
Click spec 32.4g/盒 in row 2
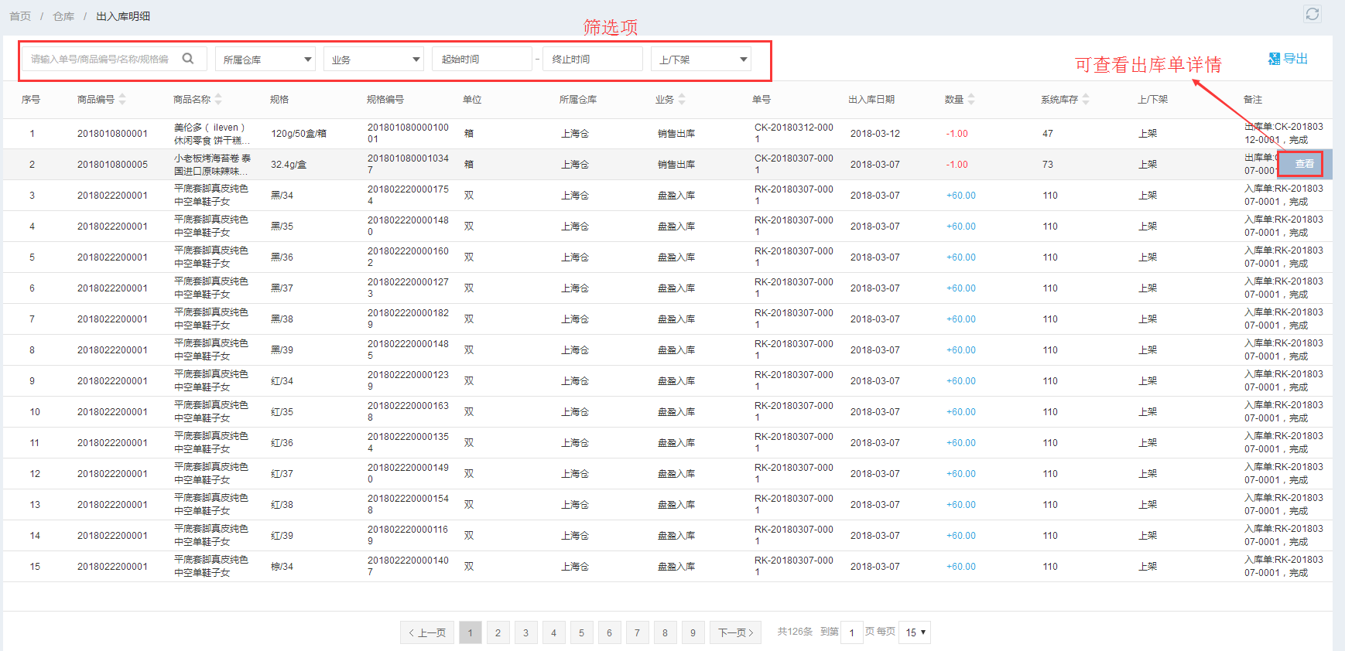289,165
